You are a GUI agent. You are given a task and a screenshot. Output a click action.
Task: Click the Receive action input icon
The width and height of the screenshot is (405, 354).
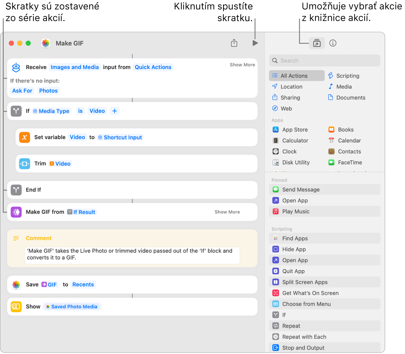[x=16, y=67]
